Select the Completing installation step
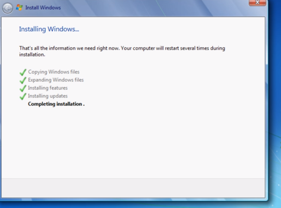The height and width of the screenshot is (208, 281). coord(56,104)
